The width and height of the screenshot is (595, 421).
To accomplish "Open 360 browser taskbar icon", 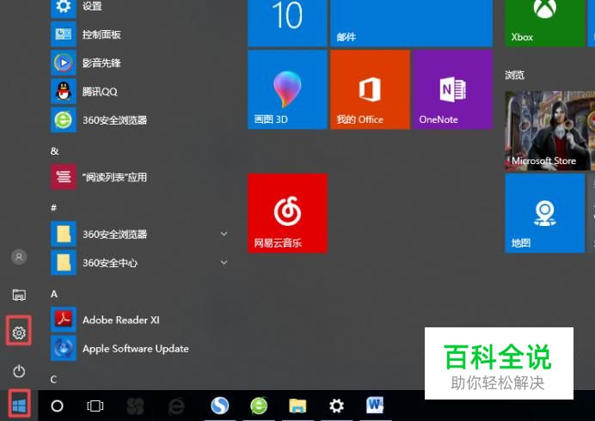I will (259, 406).
